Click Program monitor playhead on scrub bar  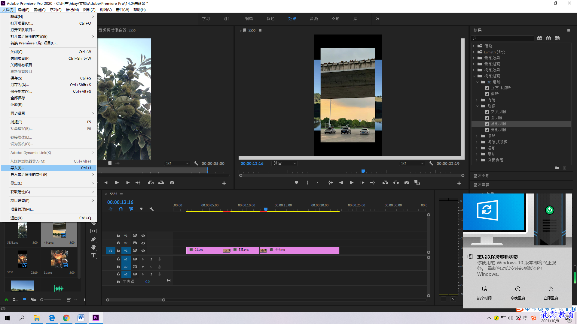click(363, 171)
